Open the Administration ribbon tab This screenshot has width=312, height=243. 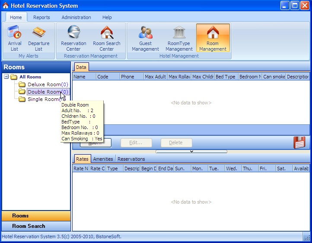[x=76, y=17]
